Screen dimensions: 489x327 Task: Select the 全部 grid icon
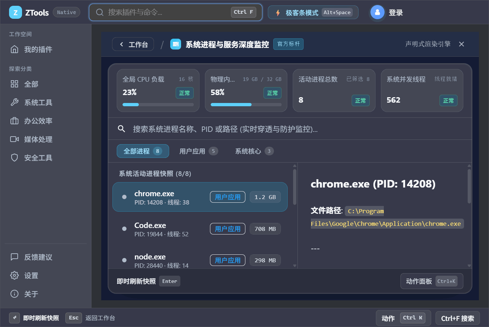click(14, 84)
